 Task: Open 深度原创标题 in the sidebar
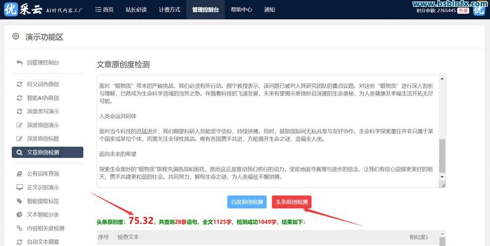[x=43, y=139]
